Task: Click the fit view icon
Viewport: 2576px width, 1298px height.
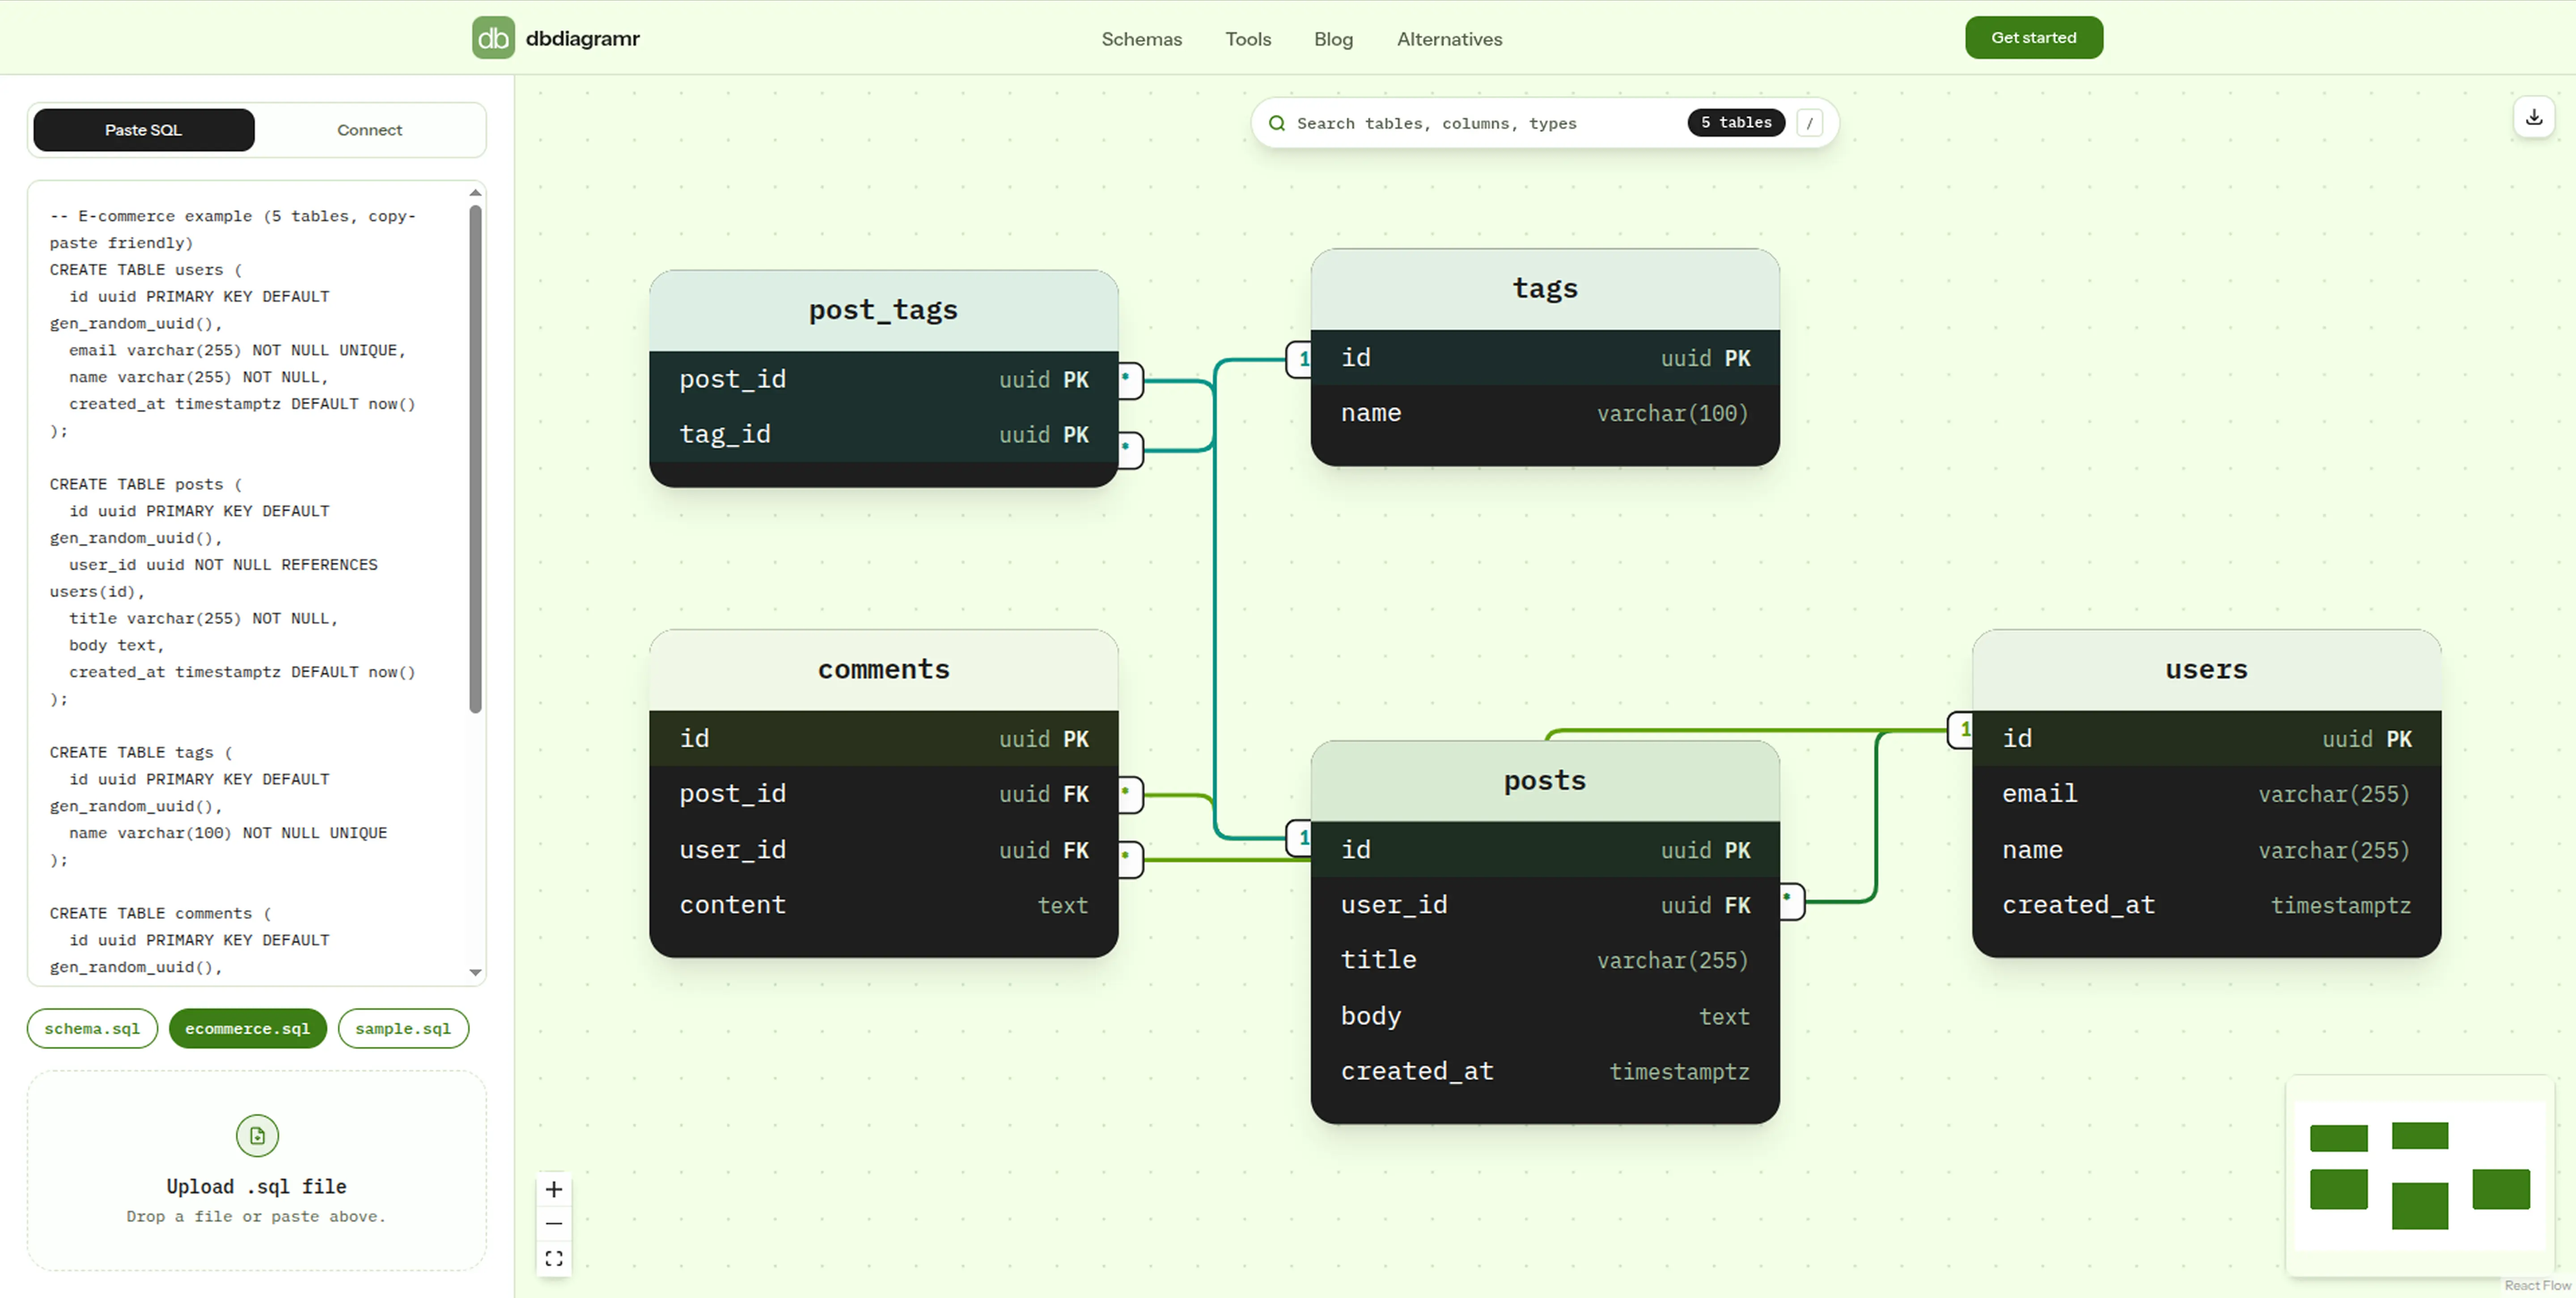Action: click(554, 1259)
